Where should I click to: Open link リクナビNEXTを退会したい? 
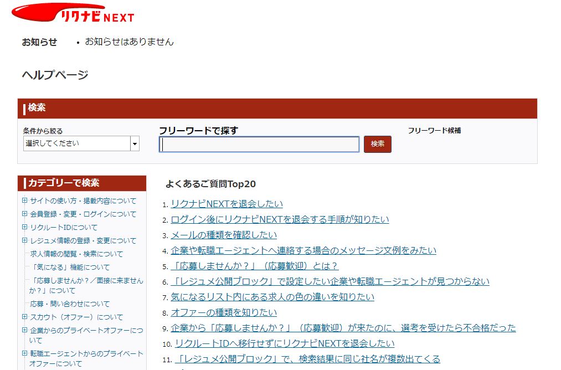pos(227,204)
